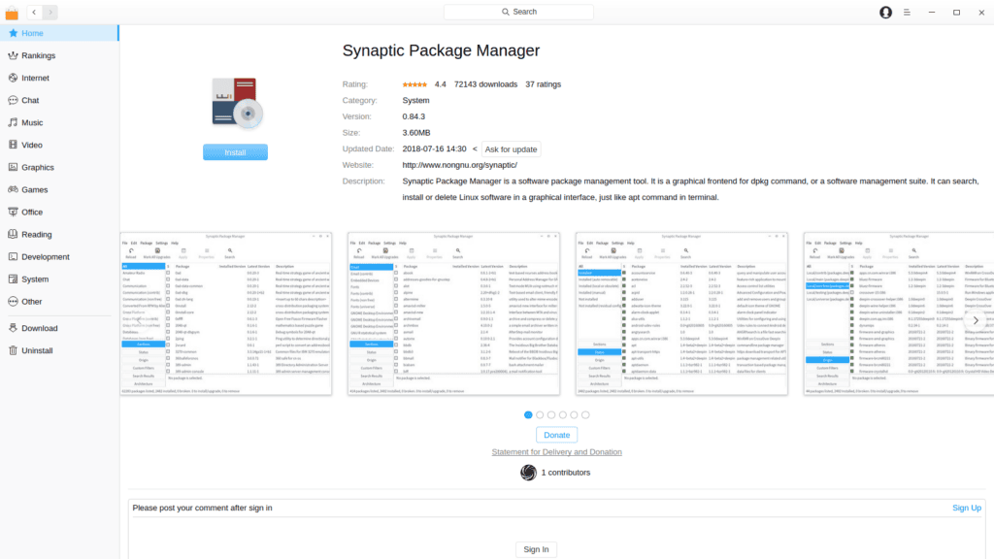Screen dimensions: 994x559
Task: Open Statement for Delivery and Donation link
Action: (x=556, y=452)
